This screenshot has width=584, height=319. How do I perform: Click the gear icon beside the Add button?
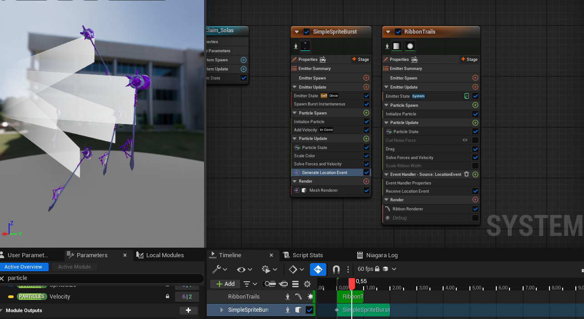pyautogui.click(x=307, y=284)
